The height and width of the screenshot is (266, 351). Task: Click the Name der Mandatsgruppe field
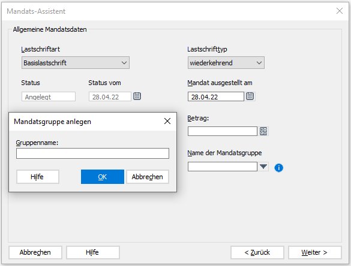(x=223, y=167)
